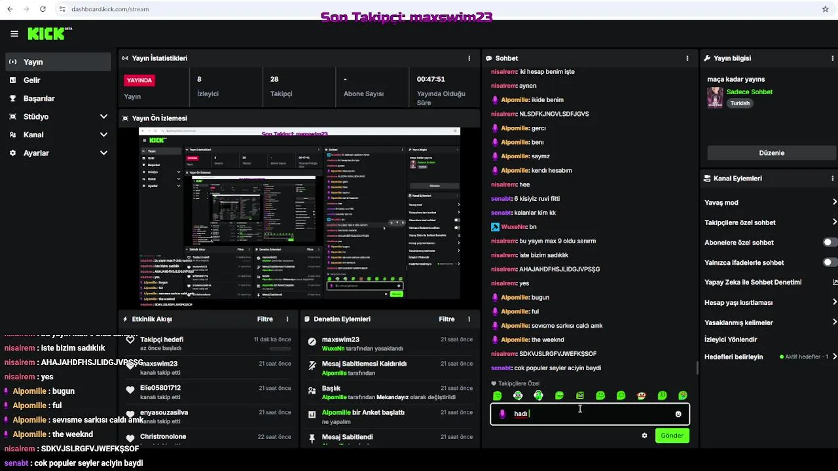The width and height of the screenshot is (838, 471).
Task: Go back in the browser
Action: coord(10,9)
